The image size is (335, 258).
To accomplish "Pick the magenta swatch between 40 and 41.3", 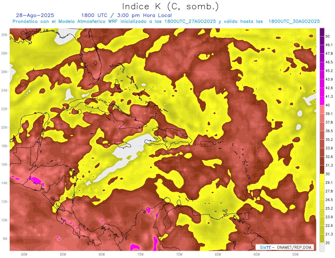I will 322,101.
